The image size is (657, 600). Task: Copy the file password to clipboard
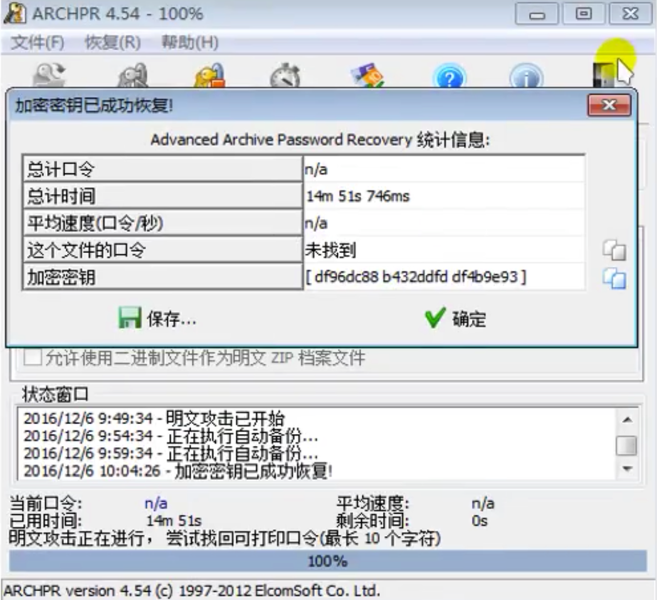coord(614,251)
